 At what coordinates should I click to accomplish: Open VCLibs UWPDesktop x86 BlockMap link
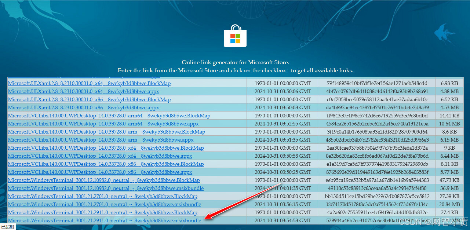tap(106, 164)
